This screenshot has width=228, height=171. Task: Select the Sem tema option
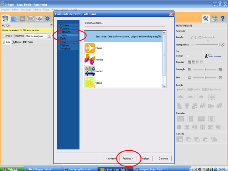(x=123, y=36)
